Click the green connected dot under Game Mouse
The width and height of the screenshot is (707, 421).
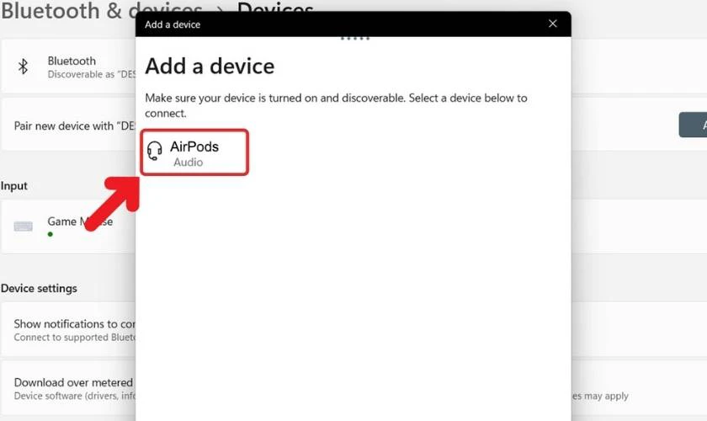tap(50, 234)
